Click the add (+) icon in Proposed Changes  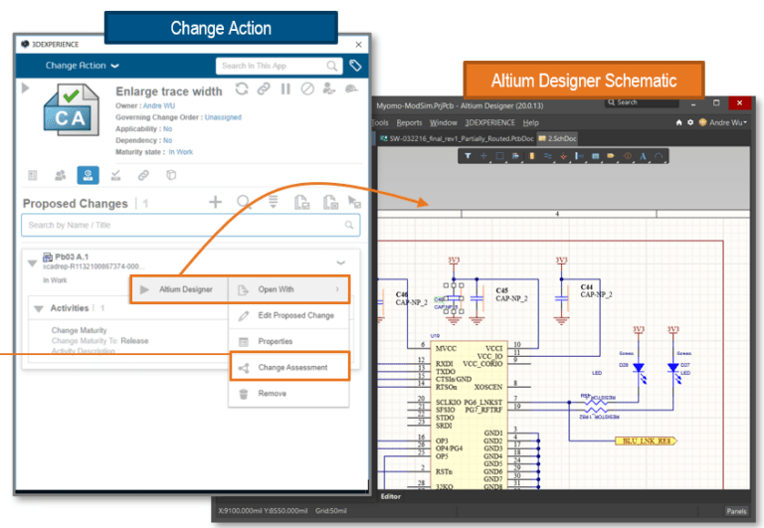[215, 202]
